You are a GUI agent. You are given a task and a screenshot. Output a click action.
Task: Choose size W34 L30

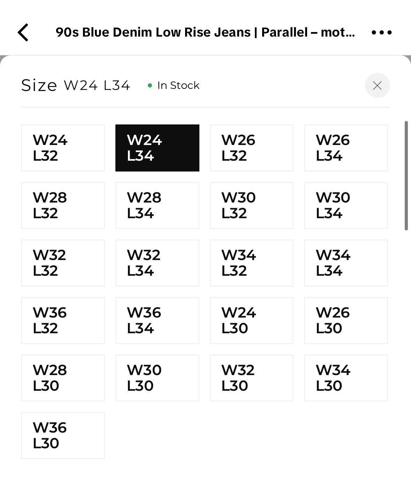coord(346,378)
